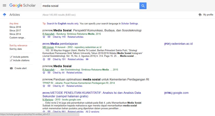The width and height of the screenshot is (215, 116).
Task: Open the [PDF] radenintan.ac.id link
Action: pyautogui.click(x=178, y=44)
